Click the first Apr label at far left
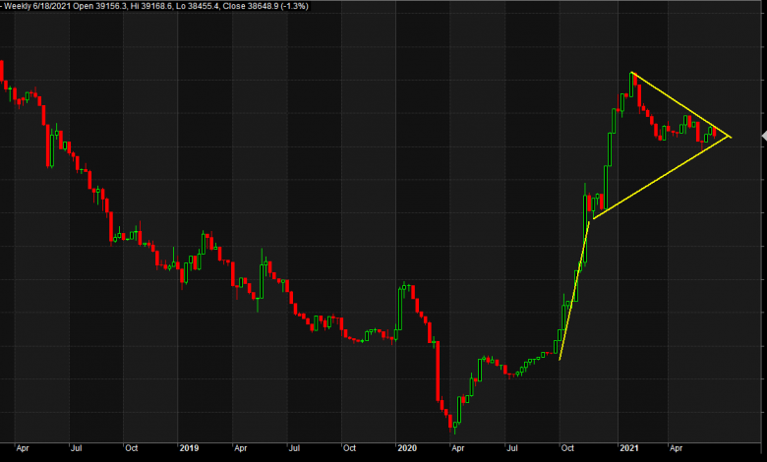The height and width of the screenshot is (462, 767). click(x=23, y=447)
